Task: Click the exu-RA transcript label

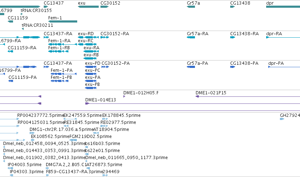Action: [91, 48]
